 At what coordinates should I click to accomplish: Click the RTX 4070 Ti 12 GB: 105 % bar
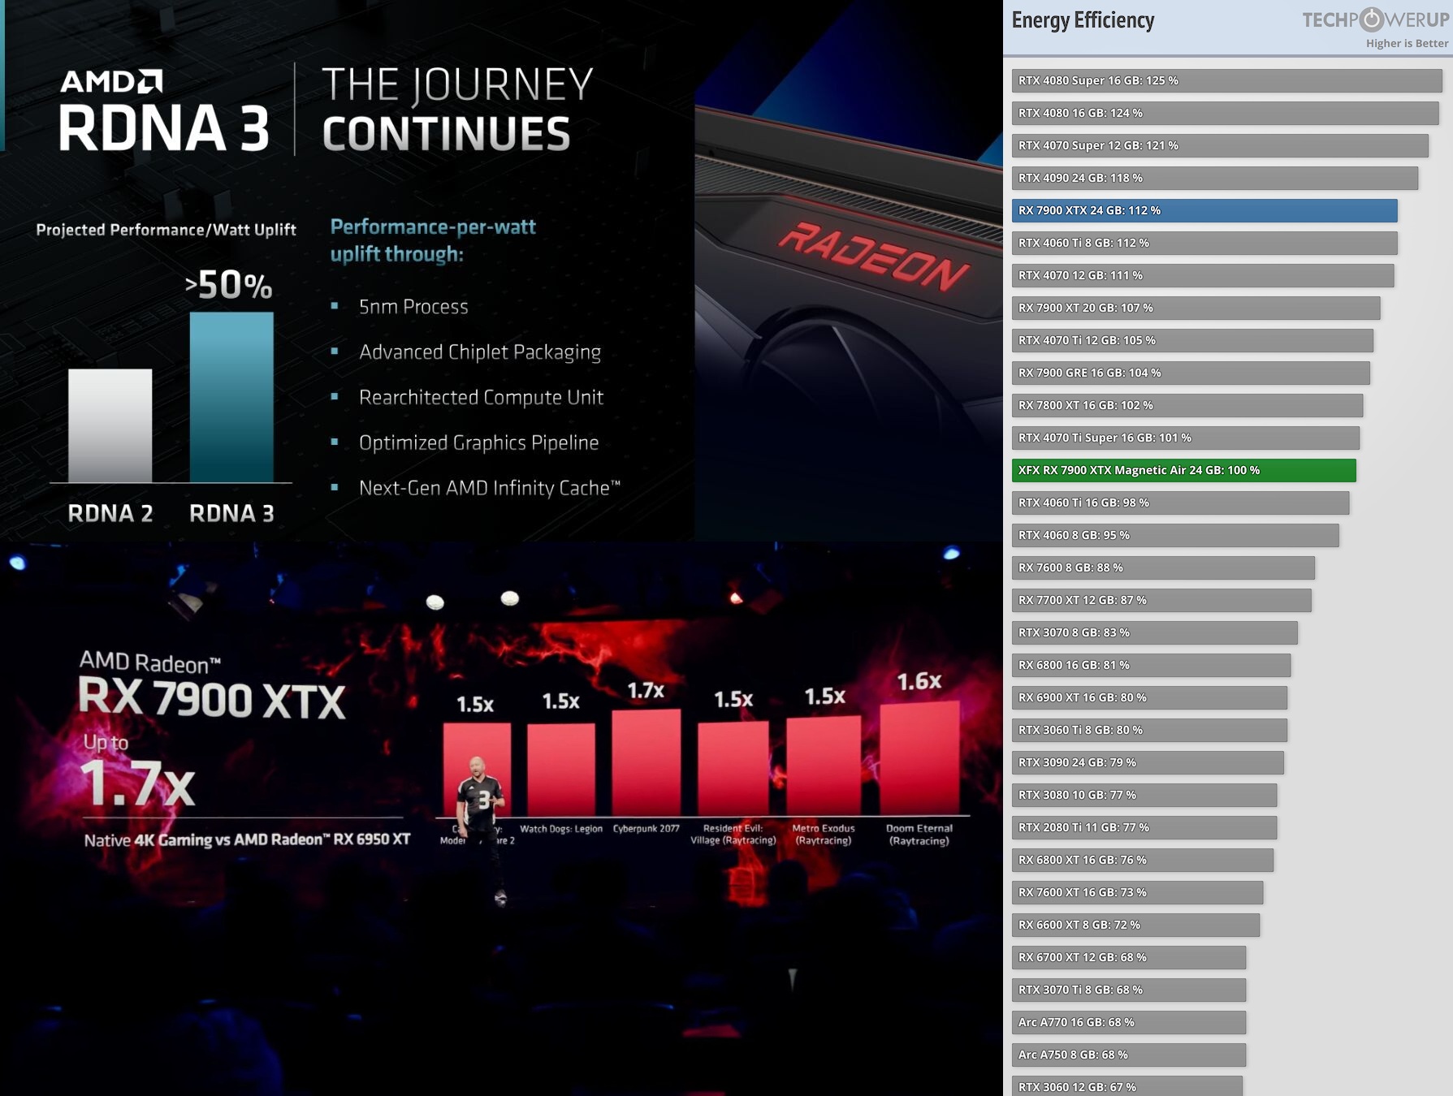1192,340
